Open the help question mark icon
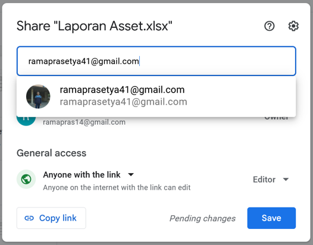313x245 pixels. click(x=270, y=26)
